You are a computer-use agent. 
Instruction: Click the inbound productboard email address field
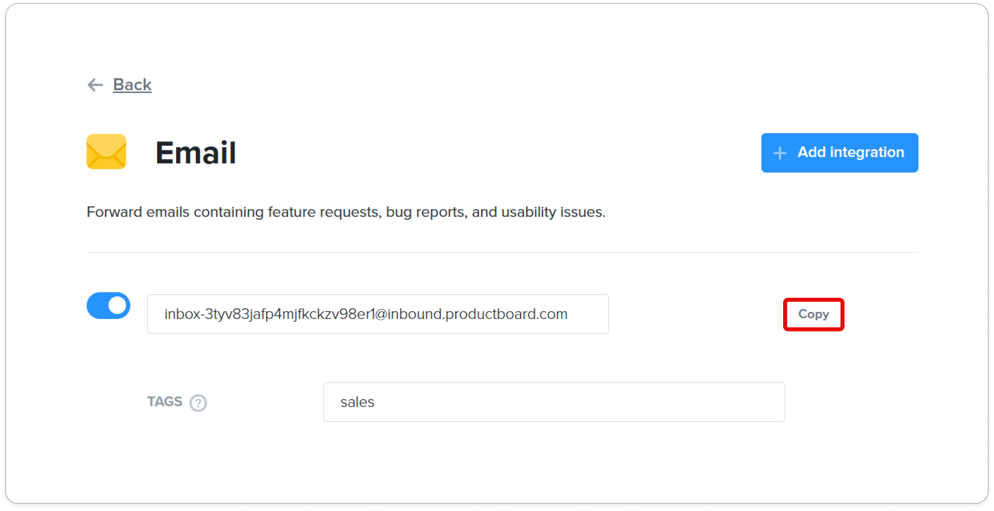click(378, 314)
